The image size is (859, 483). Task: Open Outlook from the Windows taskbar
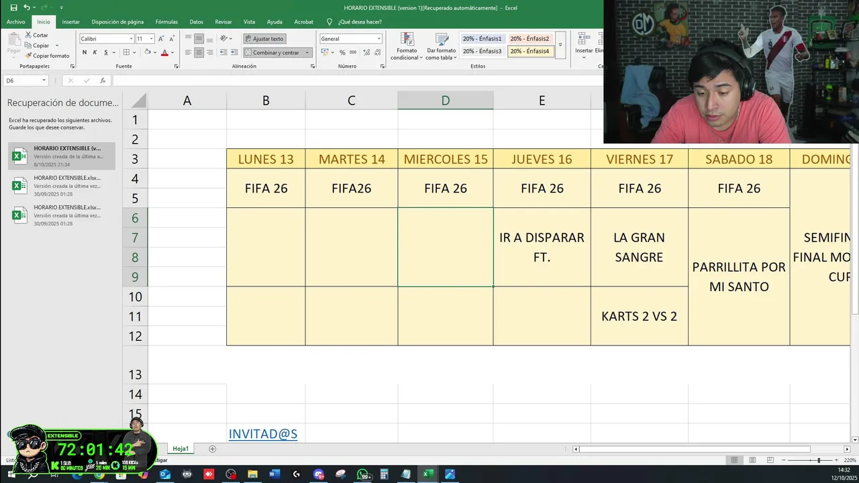click(165, 474)
